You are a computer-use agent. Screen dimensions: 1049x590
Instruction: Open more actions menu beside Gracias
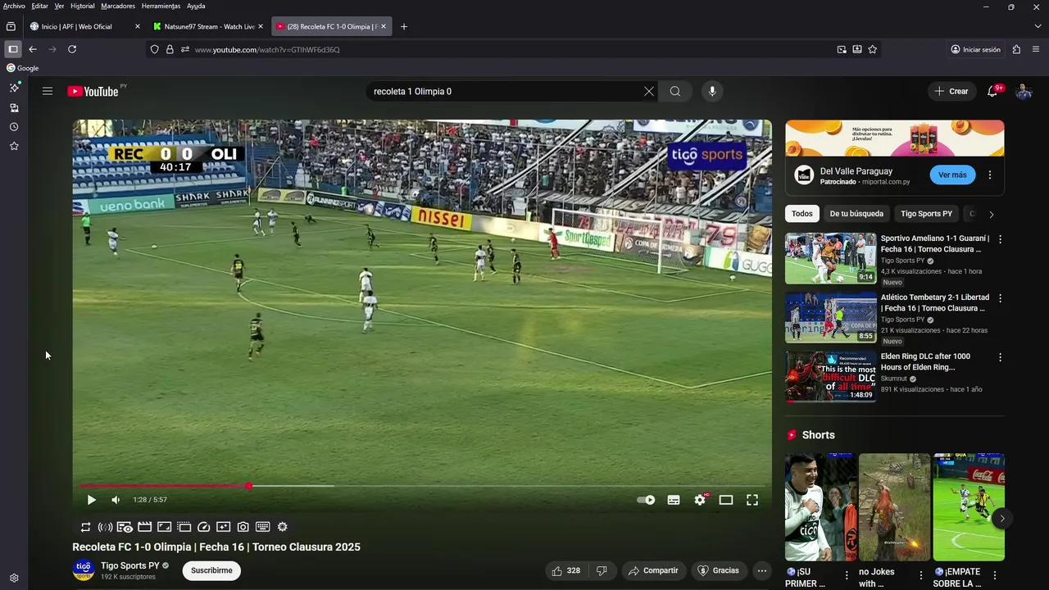click(762, 570)
